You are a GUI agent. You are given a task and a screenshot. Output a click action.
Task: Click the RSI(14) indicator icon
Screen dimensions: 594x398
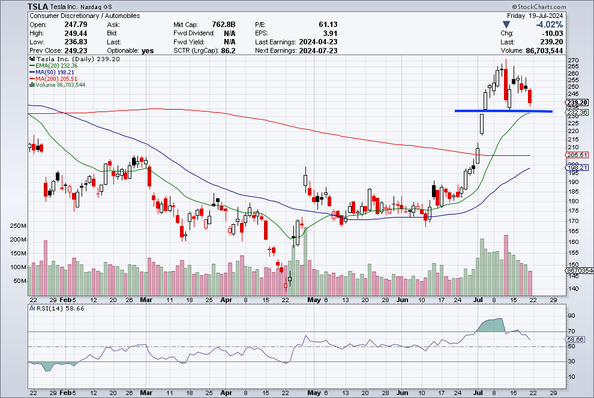[32, 308]
